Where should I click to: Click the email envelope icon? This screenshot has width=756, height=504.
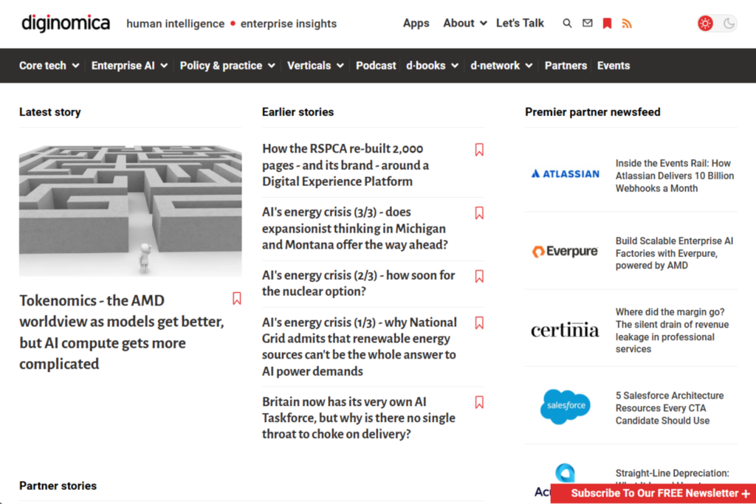pos(587,23)
